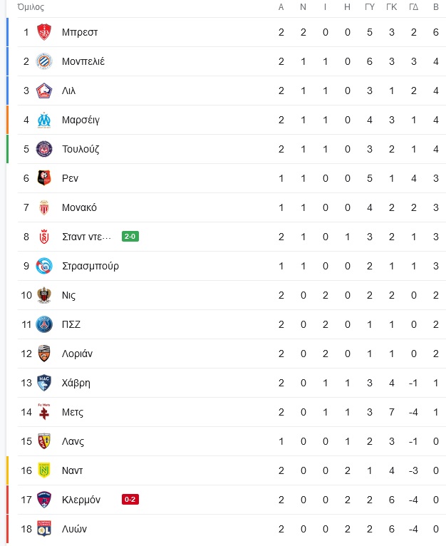446x546 pixels.
Task: Click the Μπρεστ club crest
Action: 44,32
